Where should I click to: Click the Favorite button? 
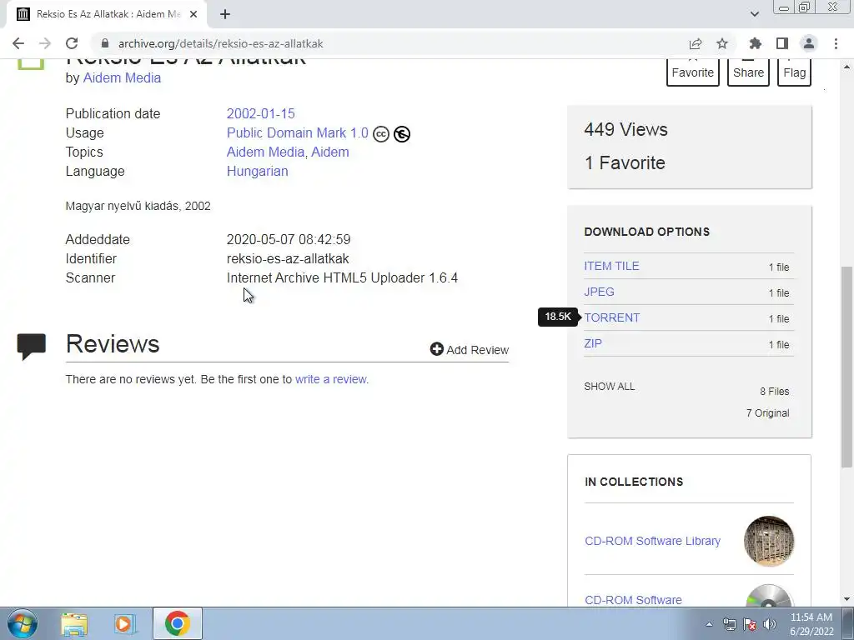coord(693,72)
